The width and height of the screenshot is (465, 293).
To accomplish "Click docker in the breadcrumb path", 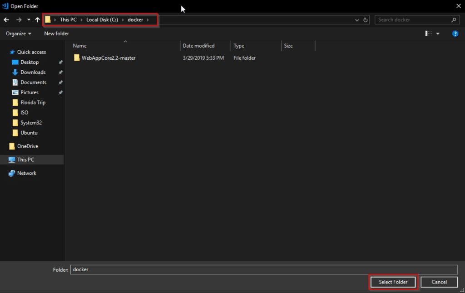I will pyautogui.click(x=135, y=19).
